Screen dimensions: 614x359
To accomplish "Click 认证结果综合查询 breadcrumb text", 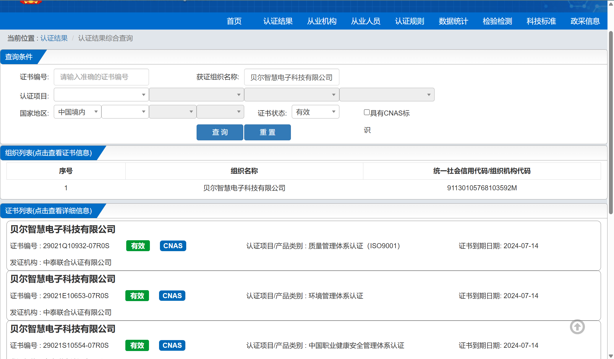I will pos(106,38).
